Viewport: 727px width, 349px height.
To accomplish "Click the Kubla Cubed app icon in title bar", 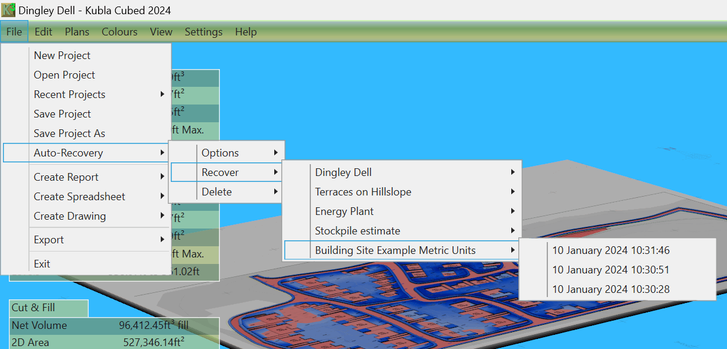I will tap(9, 10).
